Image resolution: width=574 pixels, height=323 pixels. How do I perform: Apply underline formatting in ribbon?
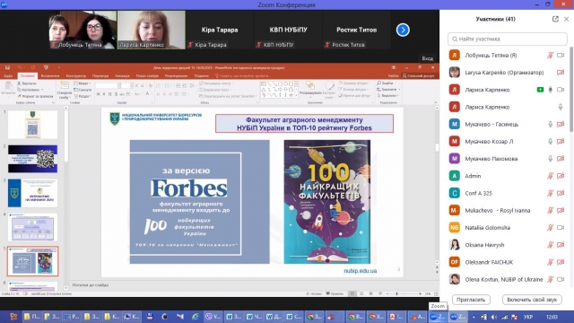(x=109, y=94)
